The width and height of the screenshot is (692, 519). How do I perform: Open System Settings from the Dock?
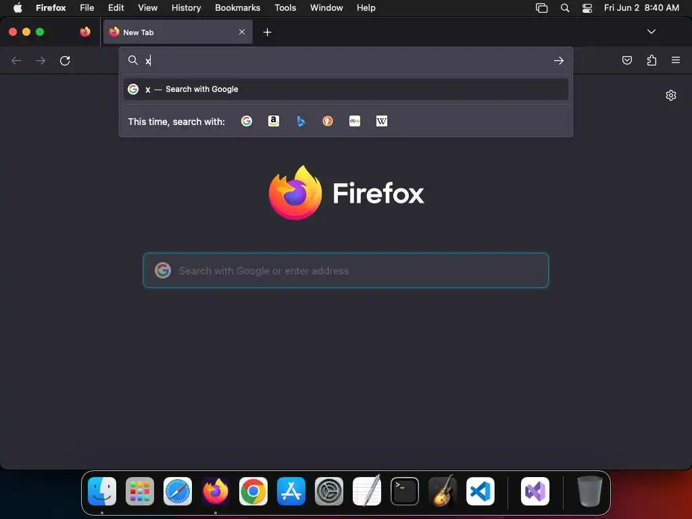[329, 491]
